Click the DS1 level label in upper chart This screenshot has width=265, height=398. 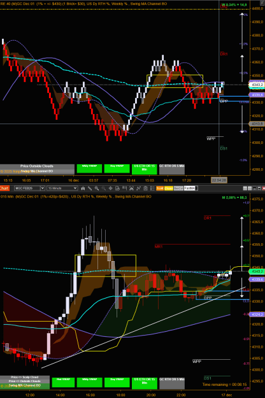click(x=224, y=148)
